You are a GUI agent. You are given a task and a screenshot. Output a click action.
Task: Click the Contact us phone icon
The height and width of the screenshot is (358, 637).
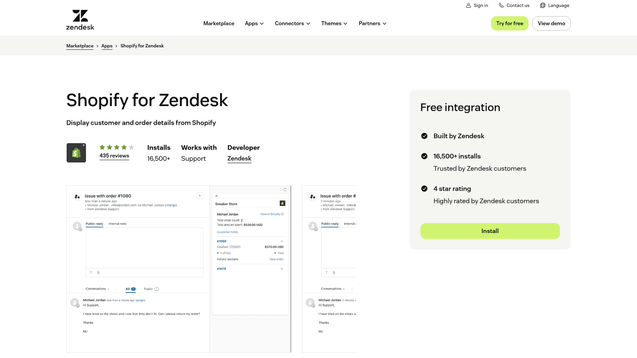point(501,5)
